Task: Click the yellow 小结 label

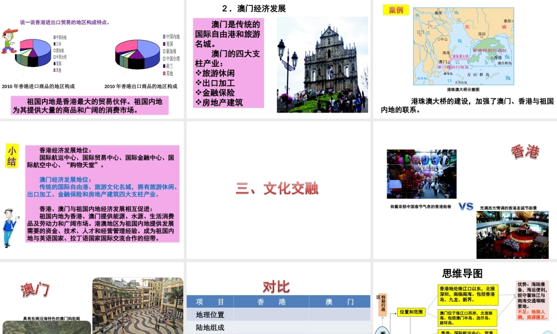Action: (12, 156)
